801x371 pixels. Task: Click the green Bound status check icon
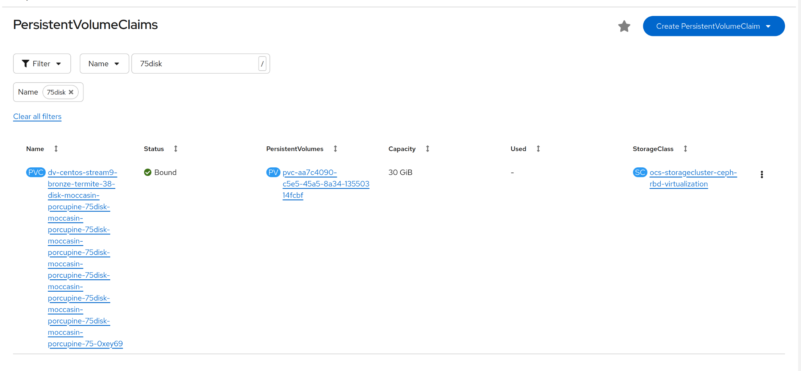coord(148,172)
